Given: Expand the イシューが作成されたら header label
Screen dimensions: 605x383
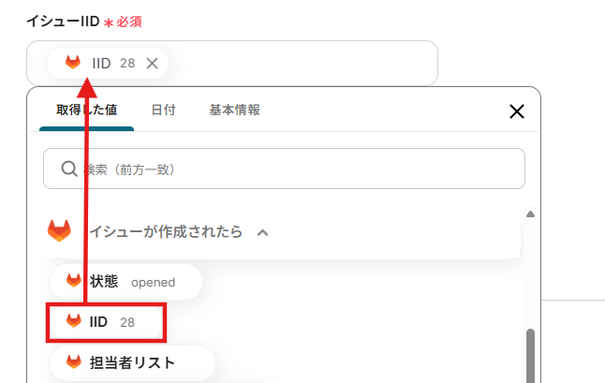Looking at the screenshot, I should pos(166,231).
